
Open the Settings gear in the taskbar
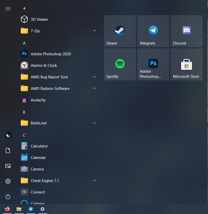[x=43, y=209]
